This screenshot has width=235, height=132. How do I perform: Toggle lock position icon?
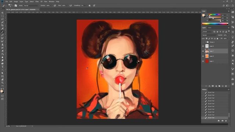pyautogui.click(x=212, y=38)
